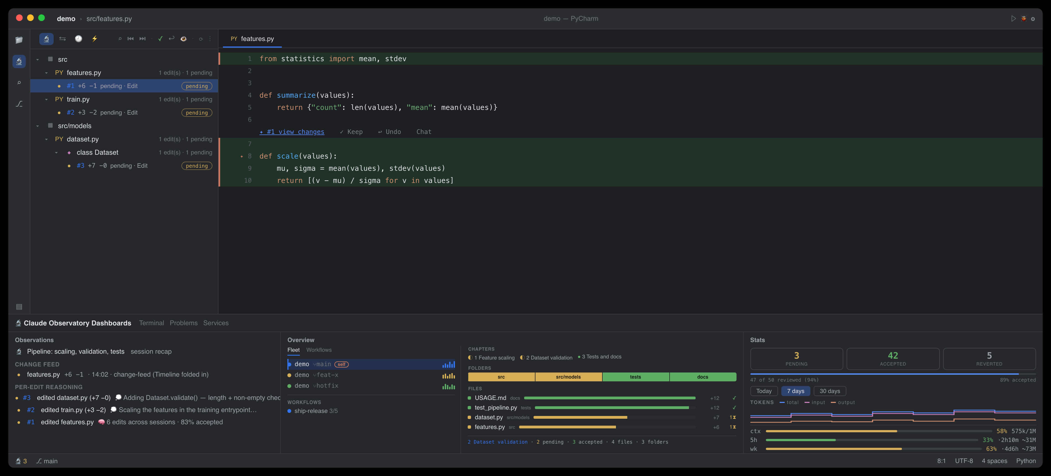Click the 3 PENDING stats card

[x=797, y=358]
